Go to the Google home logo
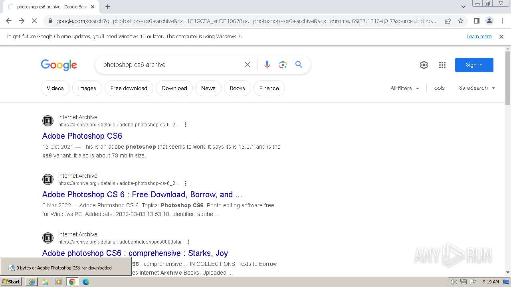Viewport: 511px width, 287px height. click(59, 65)
